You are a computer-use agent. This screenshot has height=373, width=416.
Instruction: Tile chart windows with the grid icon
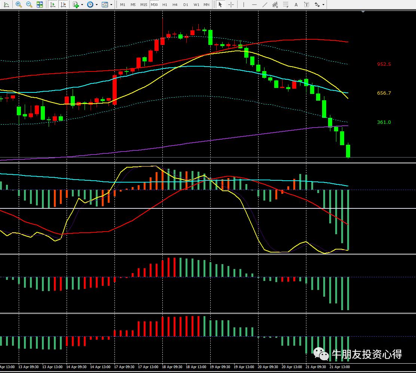point(39,4)
